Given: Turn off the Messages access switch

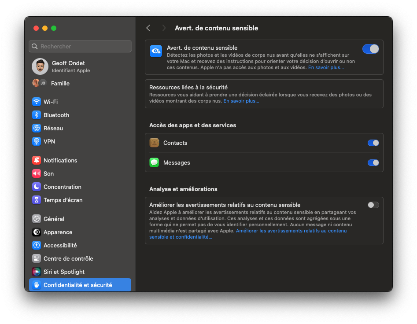Looking at the screenshot, I should click(x=373, y=163).
